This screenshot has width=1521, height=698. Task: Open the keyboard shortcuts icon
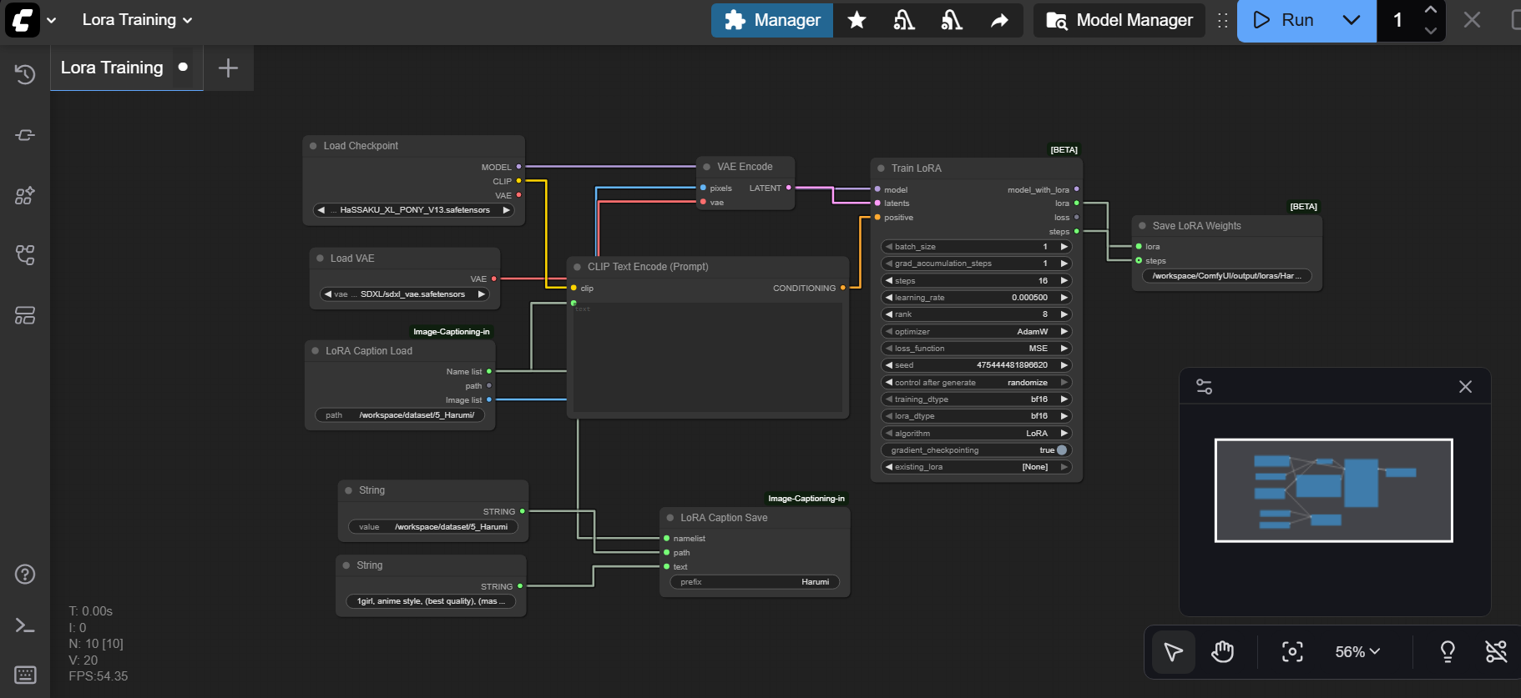(25, 675)
